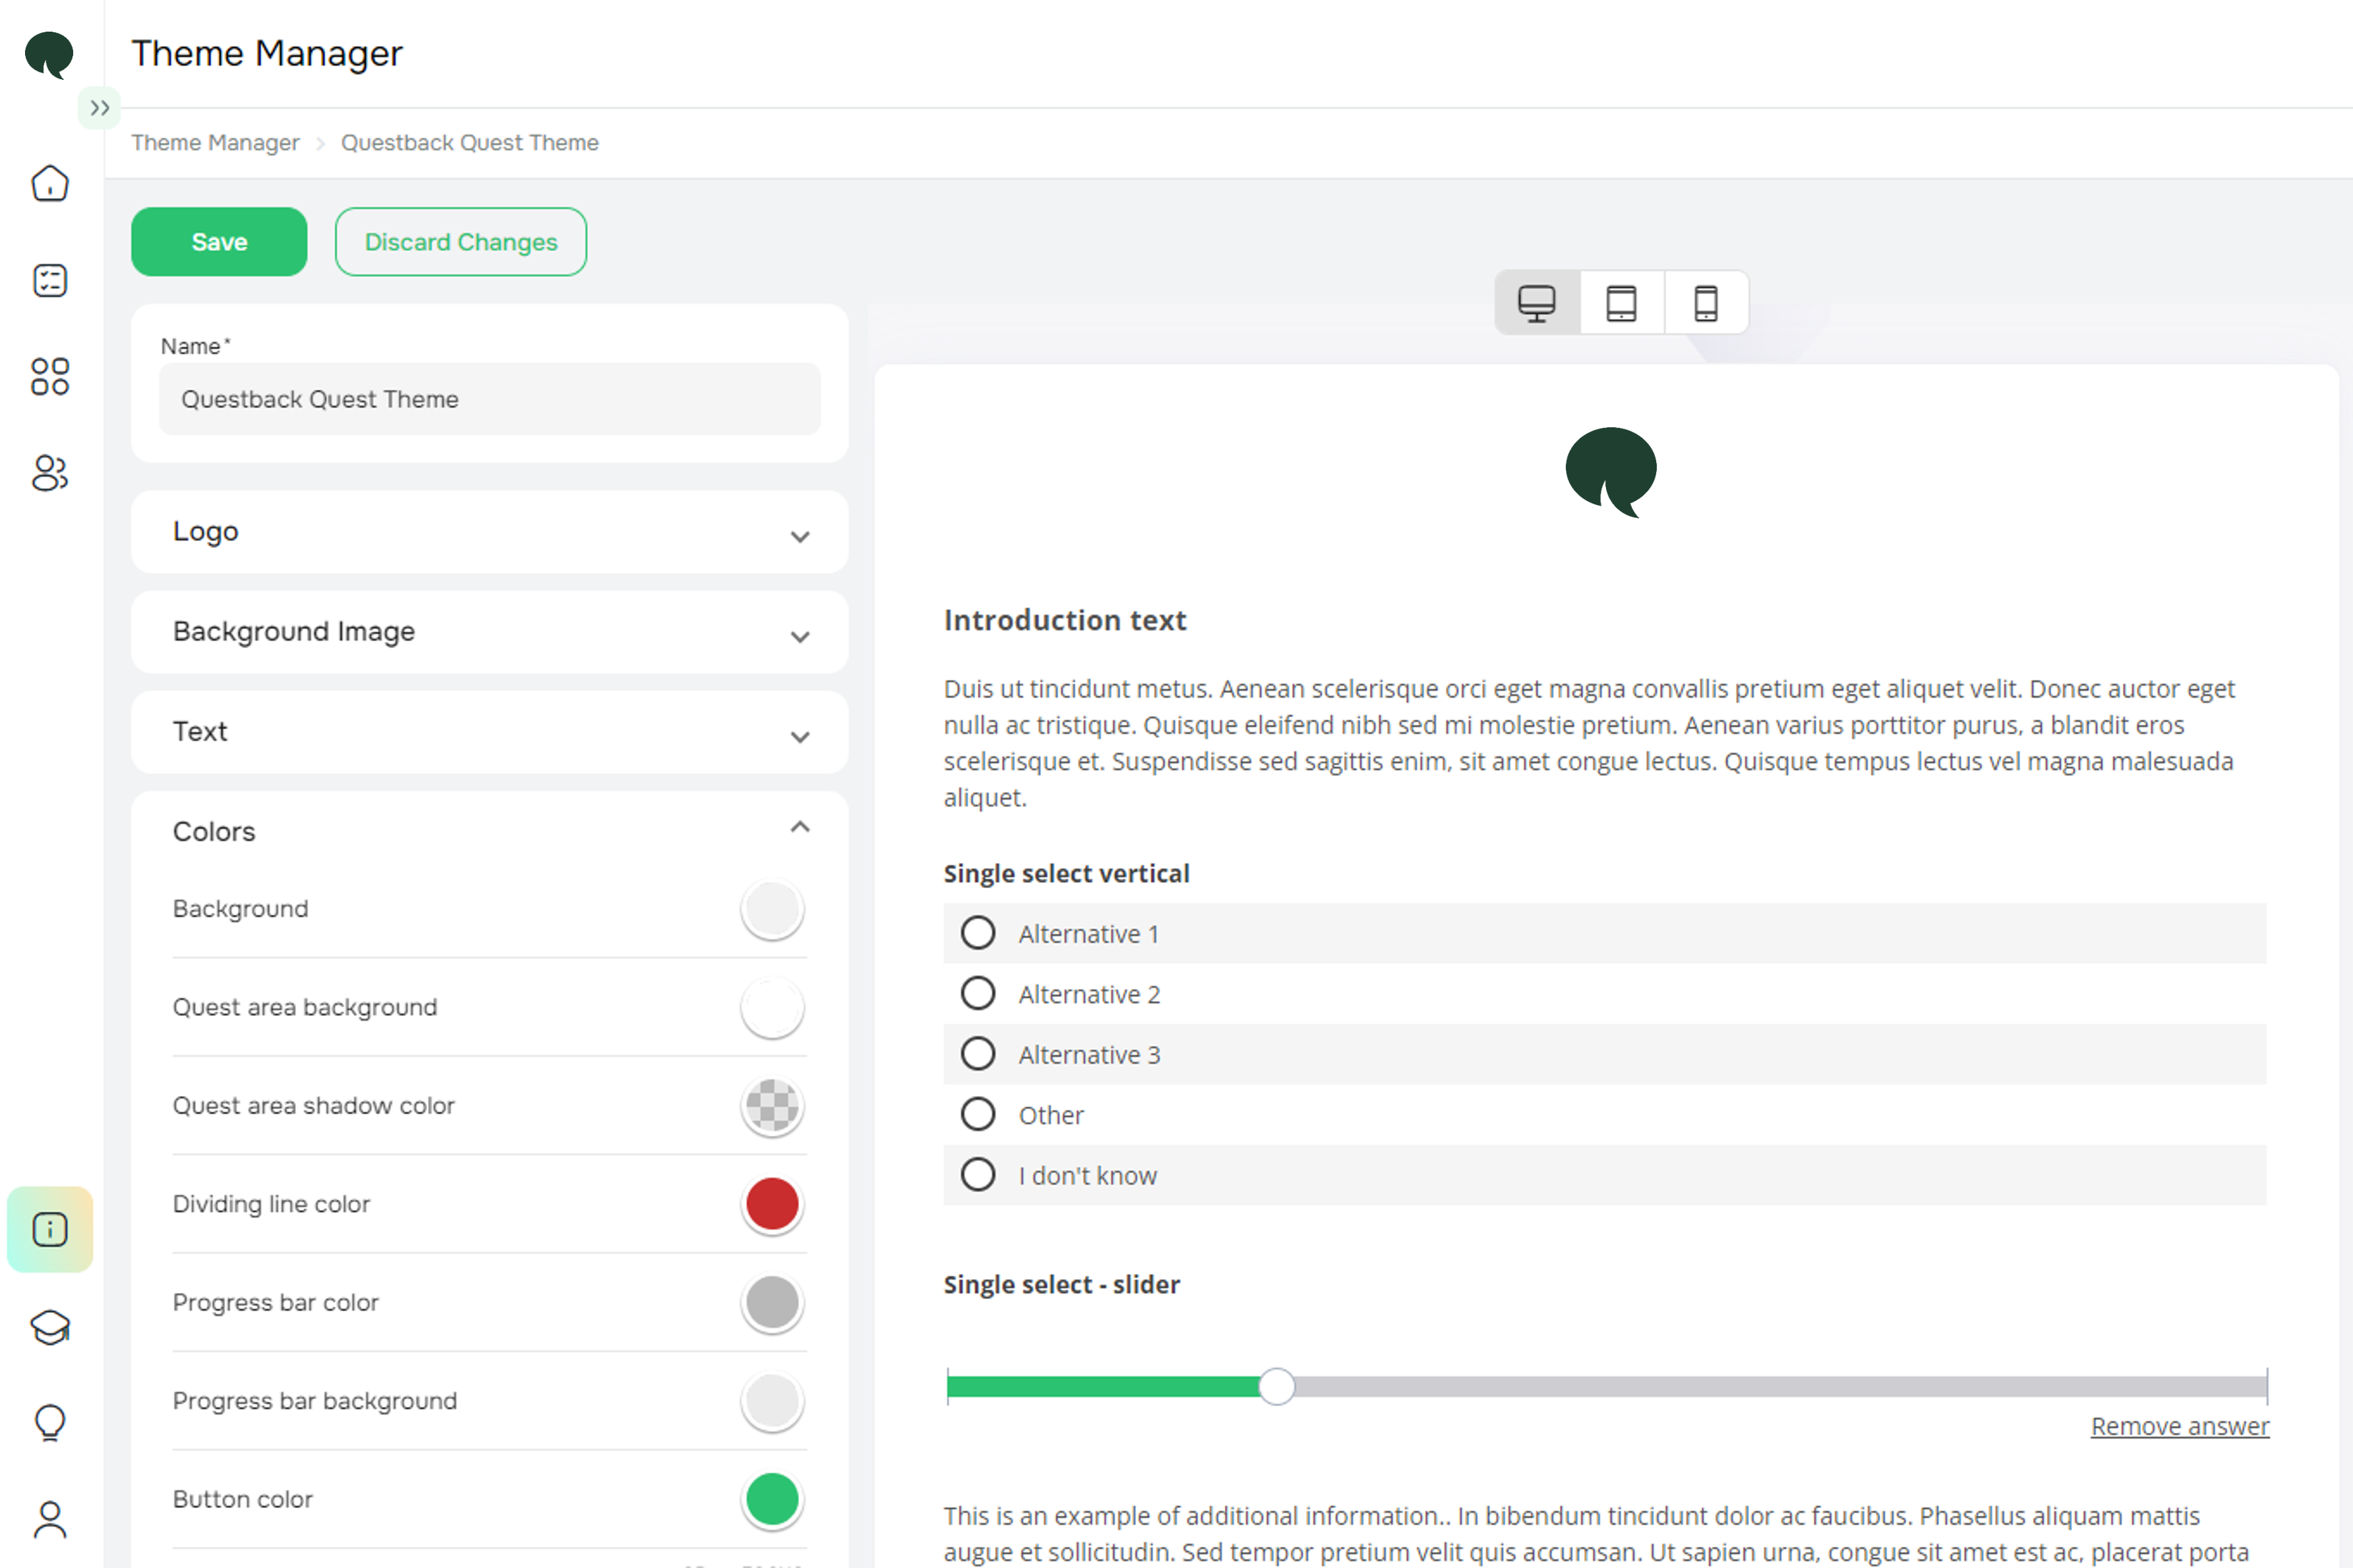Image resolution: width=2353 pixels, height=1568 pixels.
Task: Click the Remove answer link
Action: point(2180,1426)
